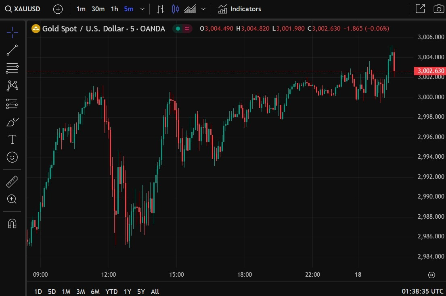
Task: Expand the chart style dropdown
Action: [203, 9]
